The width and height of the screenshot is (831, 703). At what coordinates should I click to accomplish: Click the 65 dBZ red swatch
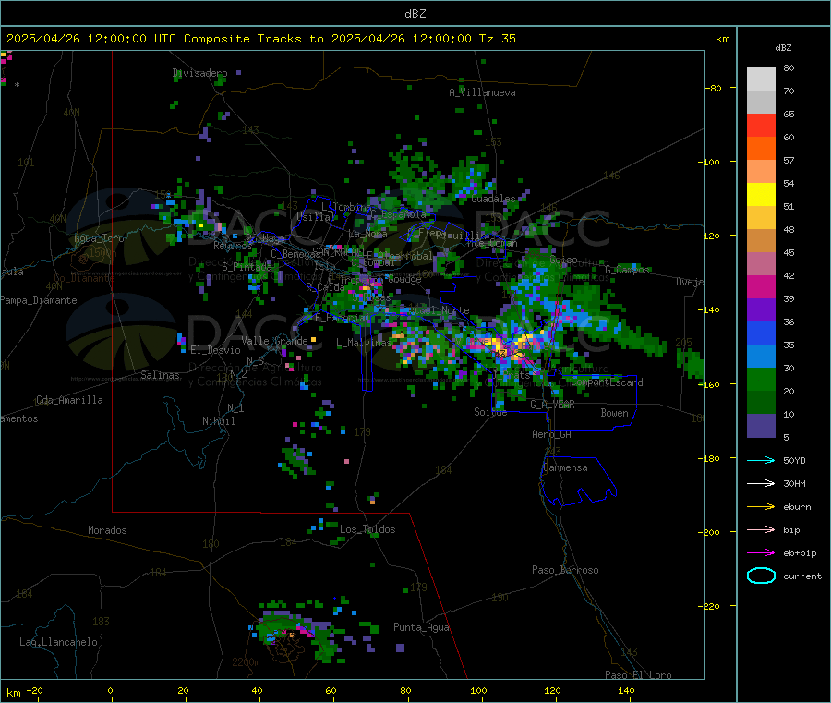click(761, 125)
